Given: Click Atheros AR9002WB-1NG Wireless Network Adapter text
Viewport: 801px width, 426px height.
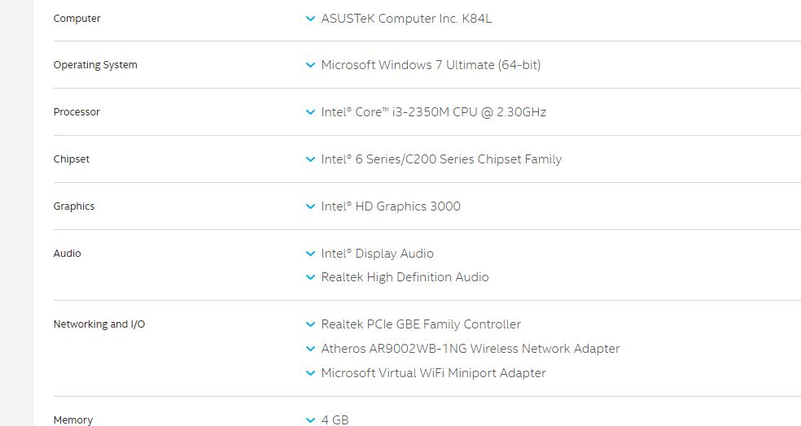Looking at the screenshot, I should [471, 349].
